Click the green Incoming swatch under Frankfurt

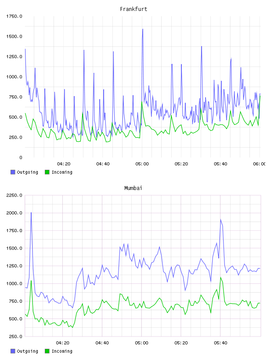point(47,172)
